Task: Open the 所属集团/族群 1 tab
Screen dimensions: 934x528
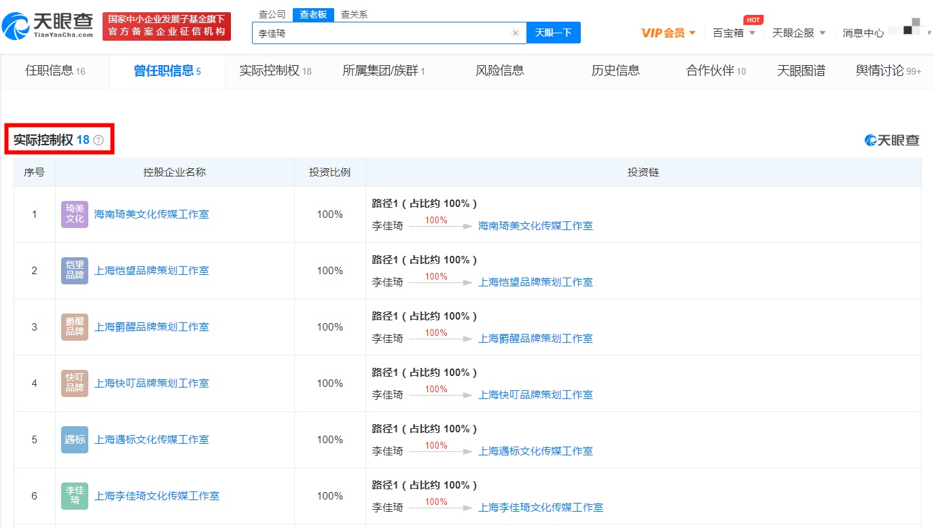Action: pyautogui.click(x=384, y=71)
